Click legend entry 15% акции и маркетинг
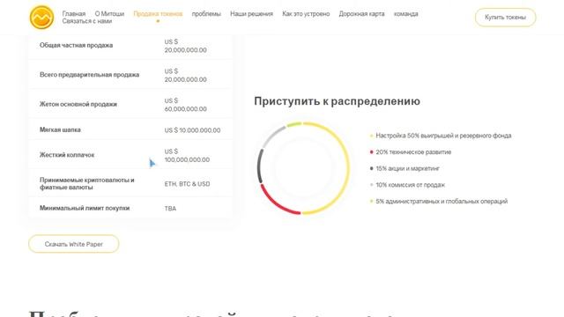The width and height of the screenshot is (564, 317). tap(405, 168)
